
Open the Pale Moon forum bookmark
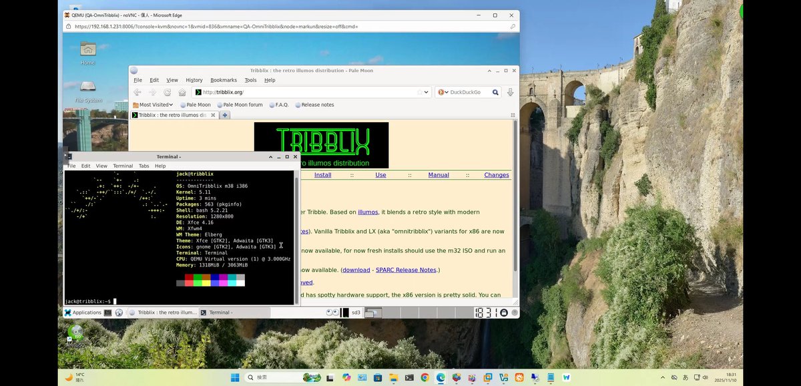tap(239, 105)
